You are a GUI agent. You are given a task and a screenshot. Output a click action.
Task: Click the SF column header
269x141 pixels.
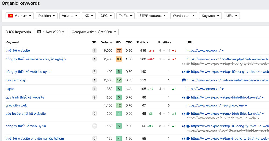94,42
